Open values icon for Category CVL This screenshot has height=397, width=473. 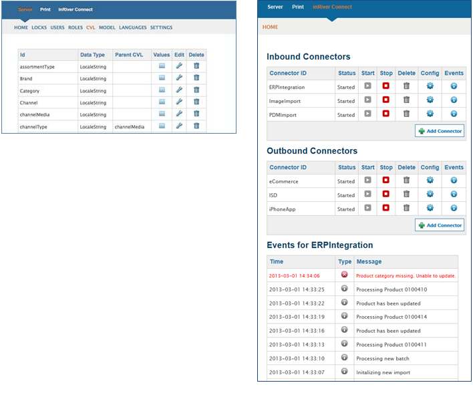coord(162,90)
